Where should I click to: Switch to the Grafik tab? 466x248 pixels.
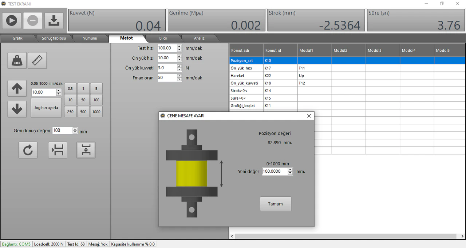[17, 38]
